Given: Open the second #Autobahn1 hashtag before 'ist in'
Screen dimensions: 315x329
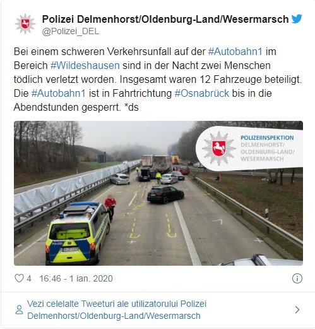Looking at the screenshot, I should pyautogui.click(x=59, y=93).
